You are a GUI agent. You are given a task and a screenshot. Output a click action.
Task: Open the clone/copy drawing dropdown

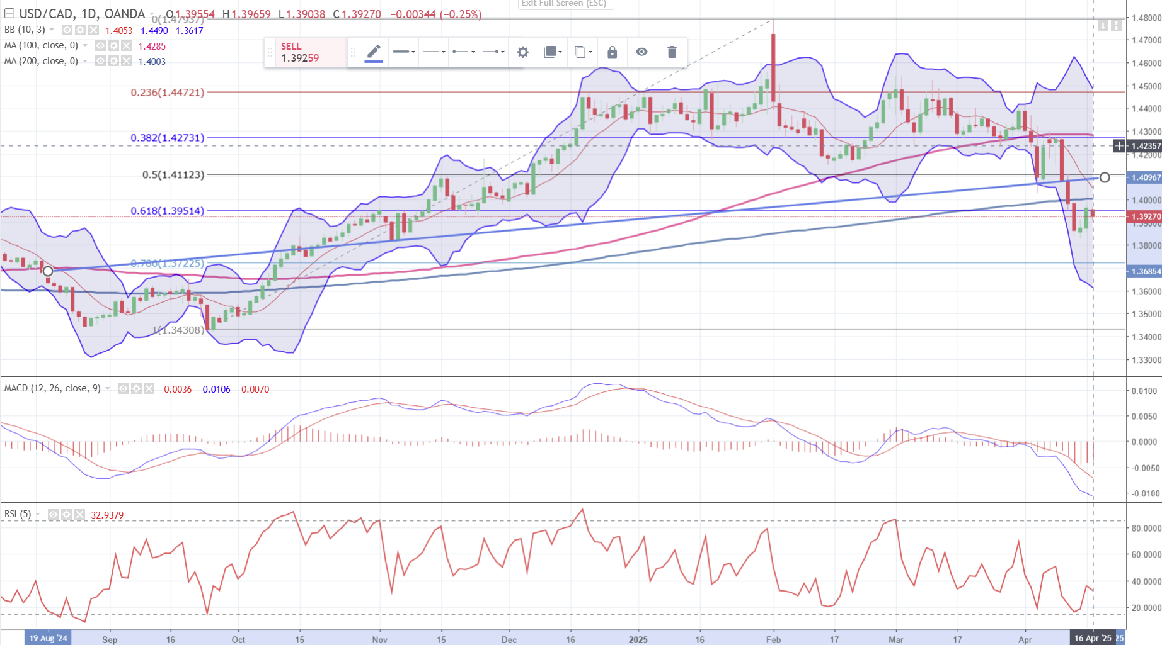click(583, 52)
